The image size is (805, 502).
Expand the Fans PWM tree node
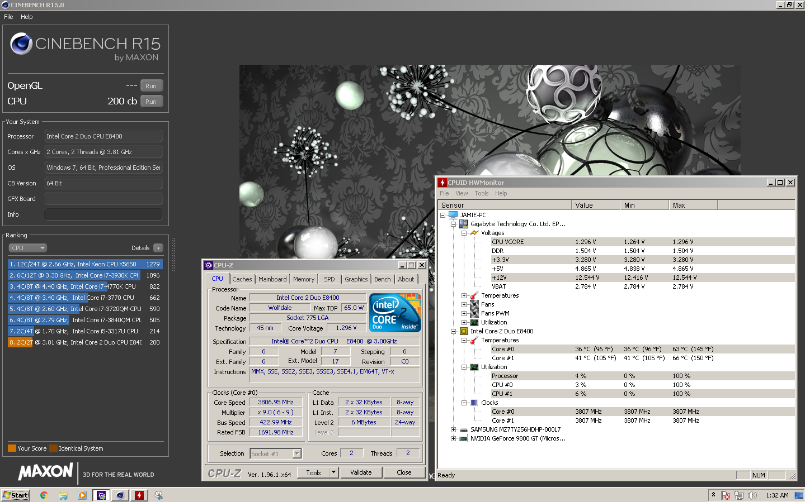coord(464,313)
